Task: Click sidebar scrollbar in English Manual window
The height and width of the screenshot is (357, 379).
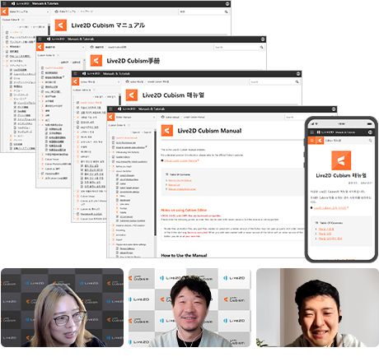Action: (x=155, y=183)
